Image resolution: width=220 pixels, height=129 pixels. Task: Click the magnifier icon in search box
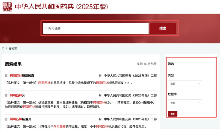(46, 28)
